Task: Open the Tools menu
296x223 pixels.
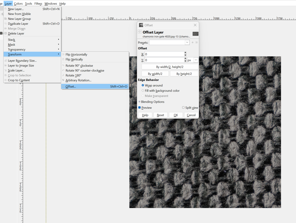Action: [x=29, y=4]
